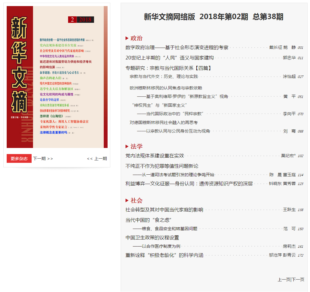Screen dimensions: 310x292
Task: Click subtitle 以宗教认同与公民身份互动为视角
Action: tap(174, 131)
